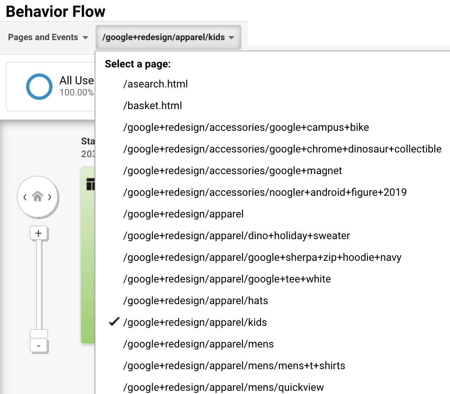Pan right with the right chevron arrow
Viewport: 450px width, 394px height.
[50, 197]
